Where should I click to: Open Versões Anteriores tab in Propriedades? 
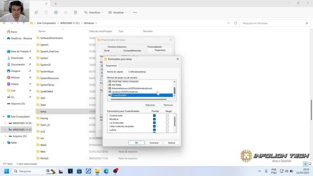(117, 47)
